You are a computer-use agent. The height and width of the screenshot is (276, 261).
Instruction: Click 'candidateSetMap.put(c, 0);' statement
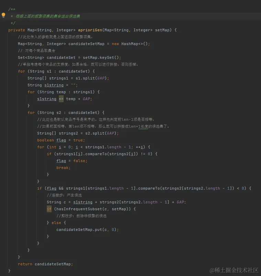[x=87, y=230]
